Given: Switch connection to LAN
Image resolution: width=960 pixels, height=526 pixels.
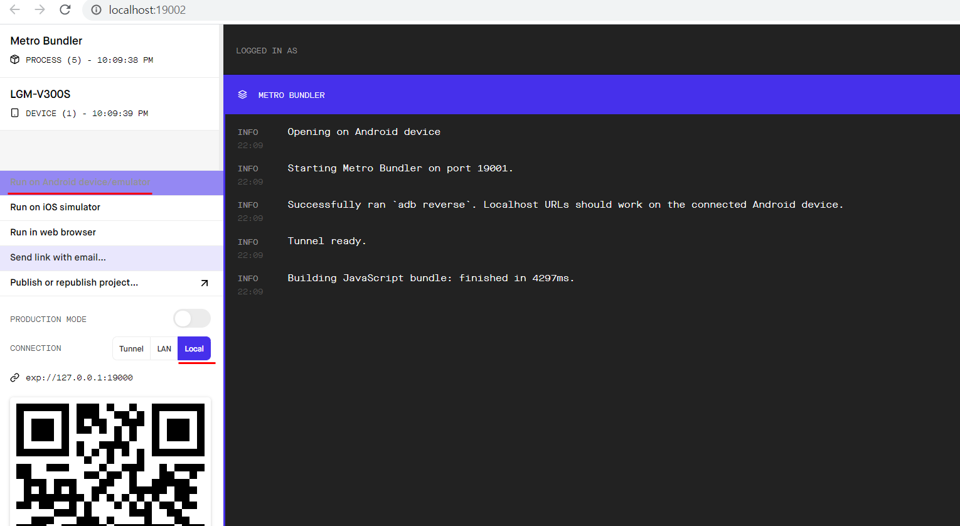Looking at the screenshot, I should 164,348.
